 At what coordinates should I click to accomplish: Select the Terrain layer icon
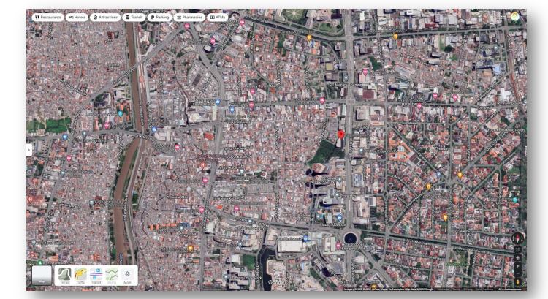coord(64,276)
